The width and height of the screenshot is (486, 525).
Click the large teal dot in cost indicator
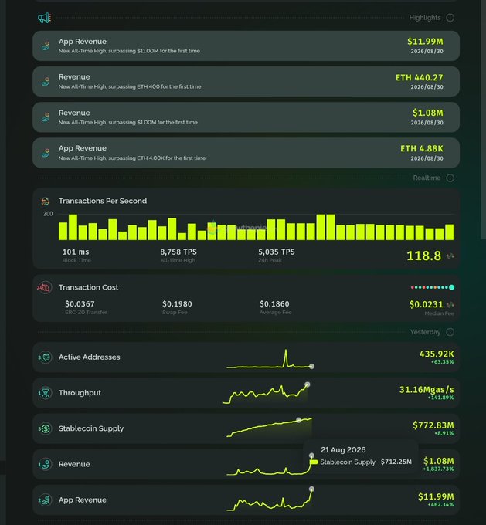point(452,287)
